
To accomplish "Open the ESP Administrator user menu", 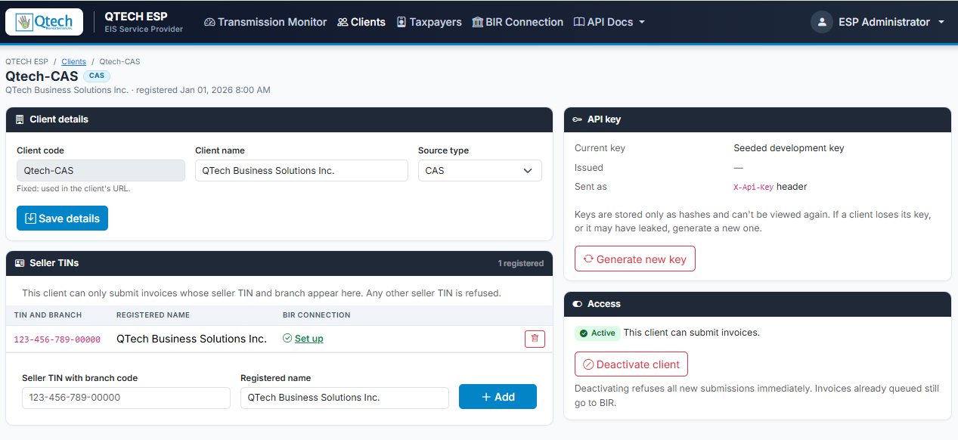I will pyautogui.click(x=878, y=22).
